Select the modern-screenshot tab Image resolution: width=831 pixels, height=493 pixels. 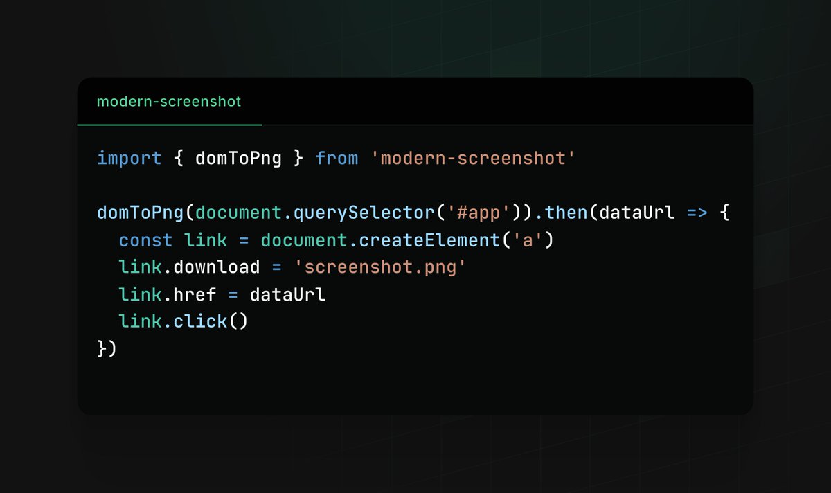click(x=169, y=101)
